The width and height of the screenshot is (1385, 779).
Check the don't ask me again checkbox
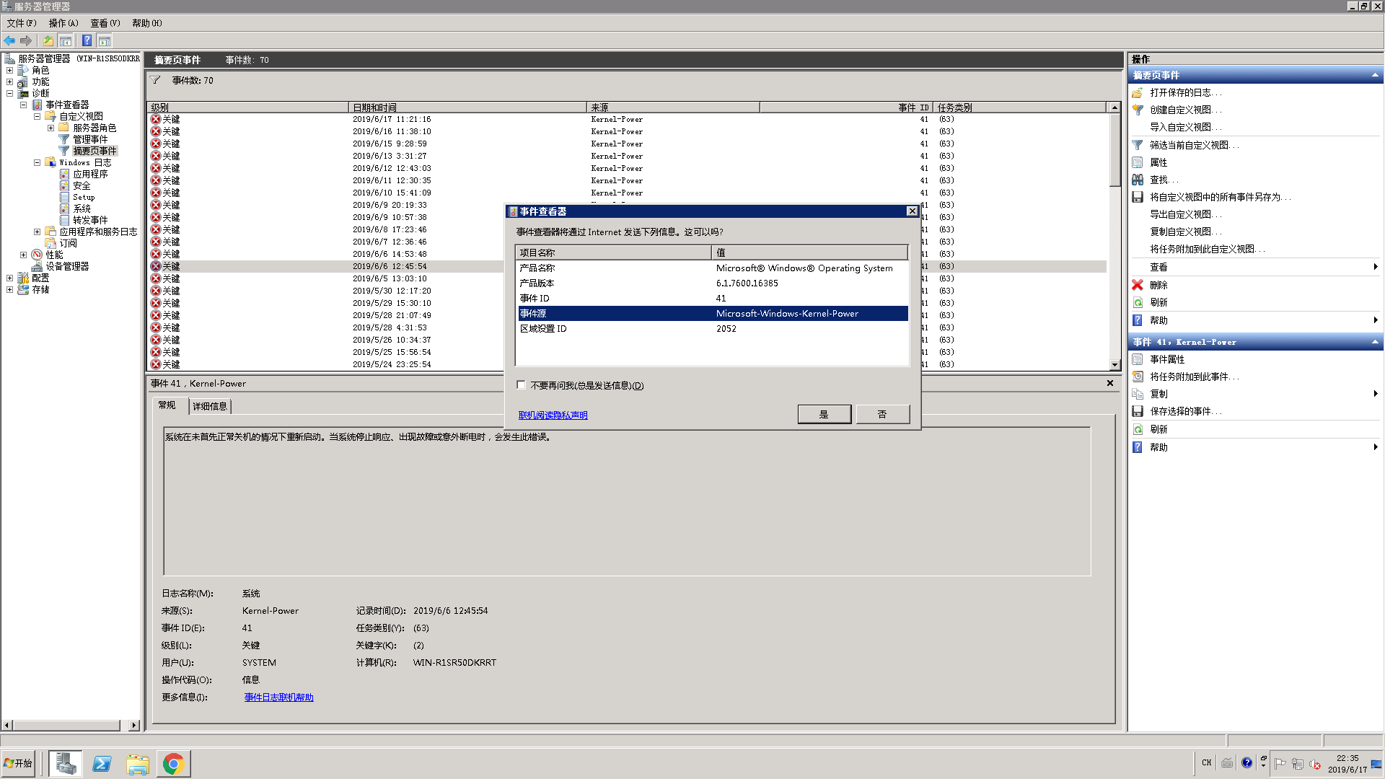(x=521, y=385)
